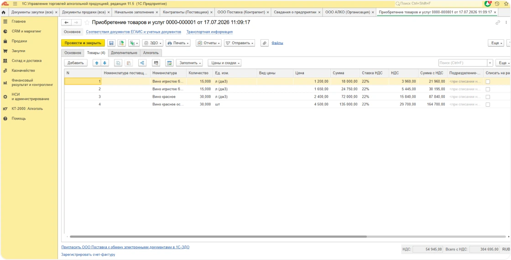Switch to the Алкоголь tab
The width and height of the screenshot is (511, 260).
pos(151,53)
